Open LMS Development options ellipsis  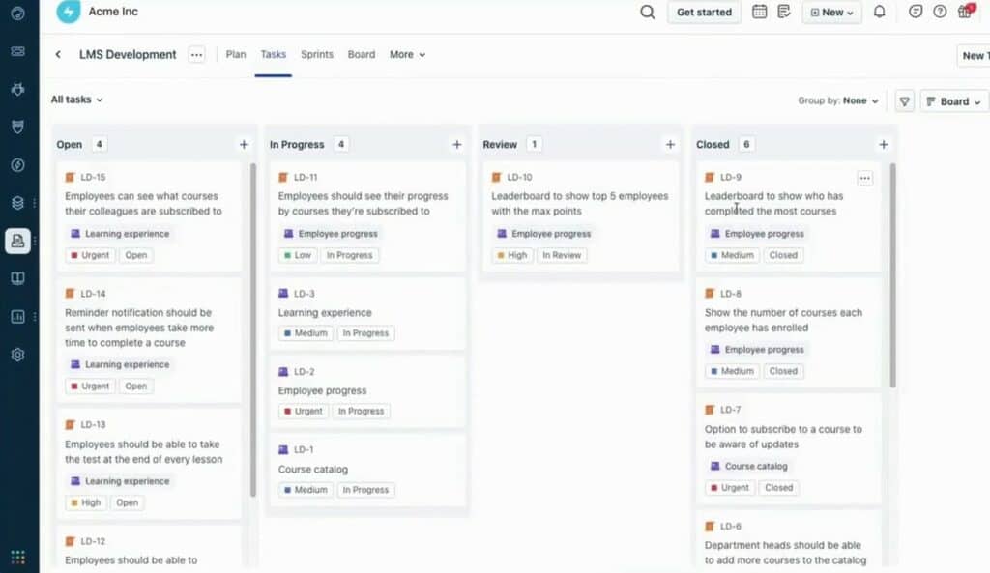pyautogui.click(x=197, y=55)
